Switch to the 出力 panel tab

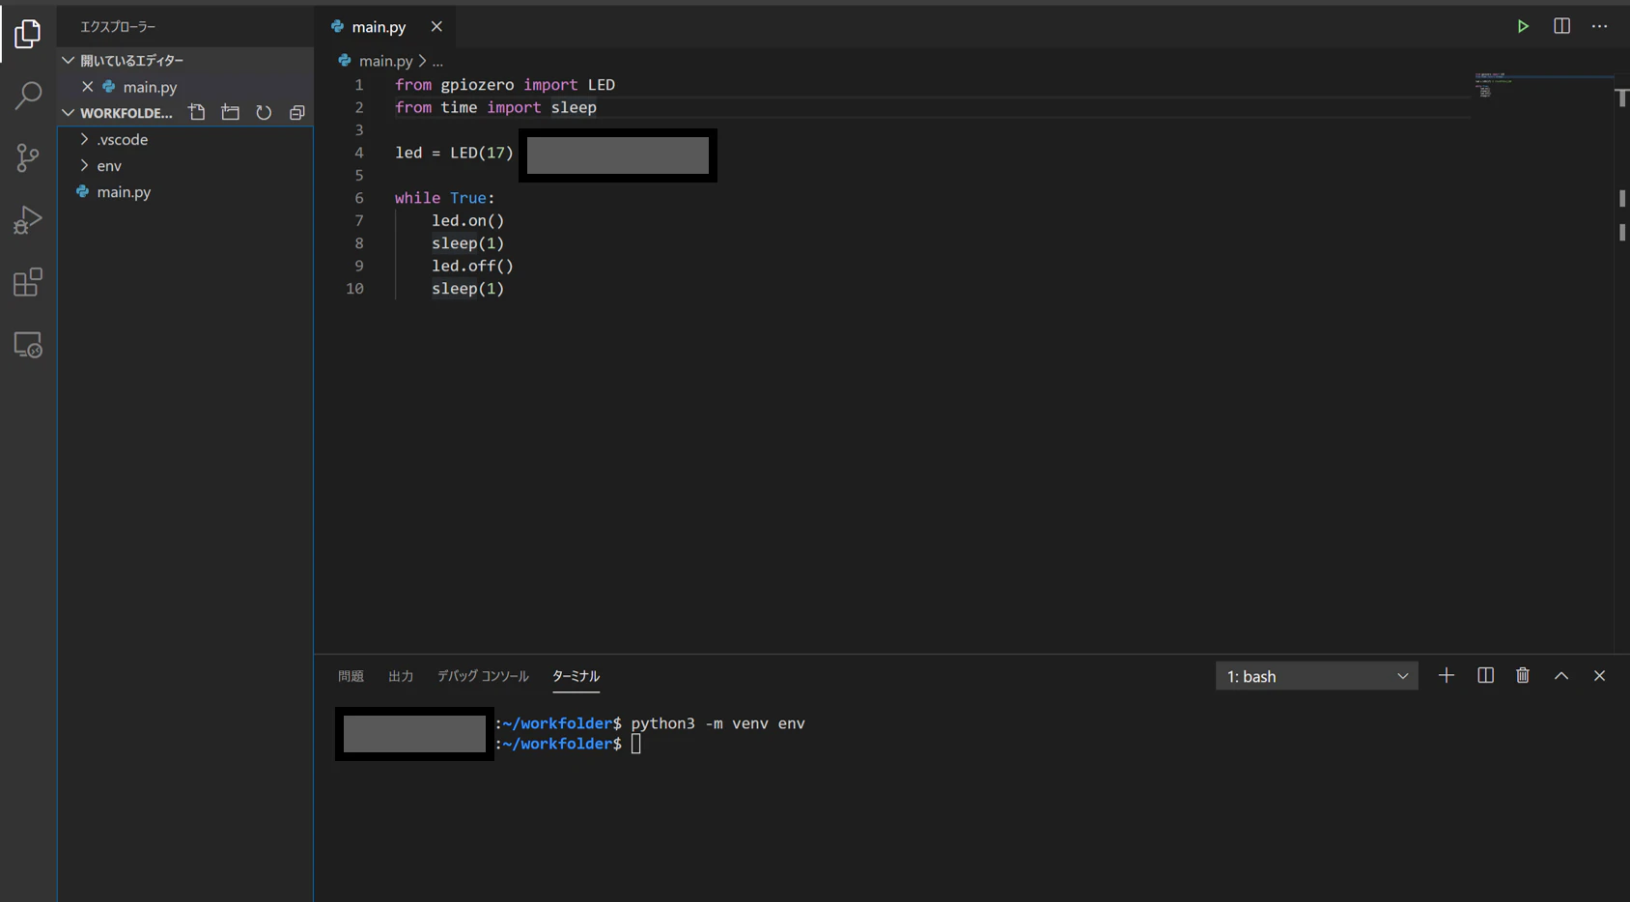(401, 676)
